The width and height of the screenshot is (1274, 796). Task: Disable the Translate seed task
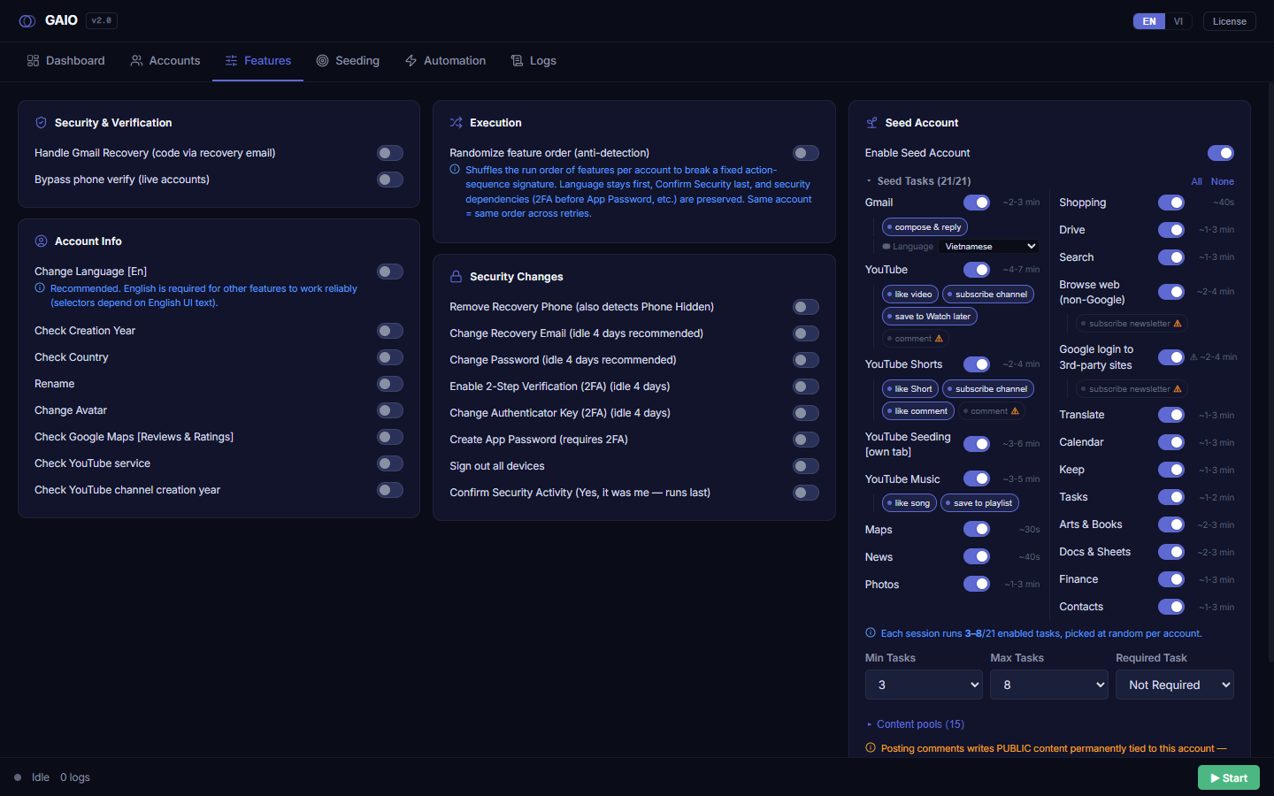tap(1171, 415)
